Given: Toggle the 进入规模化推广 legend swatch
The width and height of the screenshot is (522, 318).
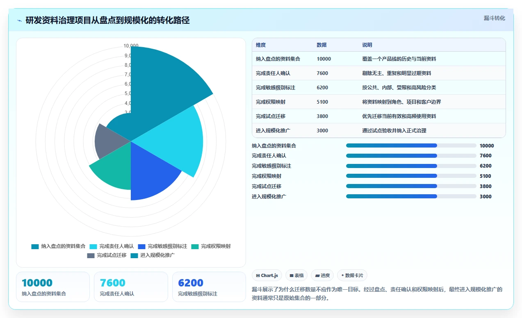Looking at the screenshot, I should tap(134, 255).
